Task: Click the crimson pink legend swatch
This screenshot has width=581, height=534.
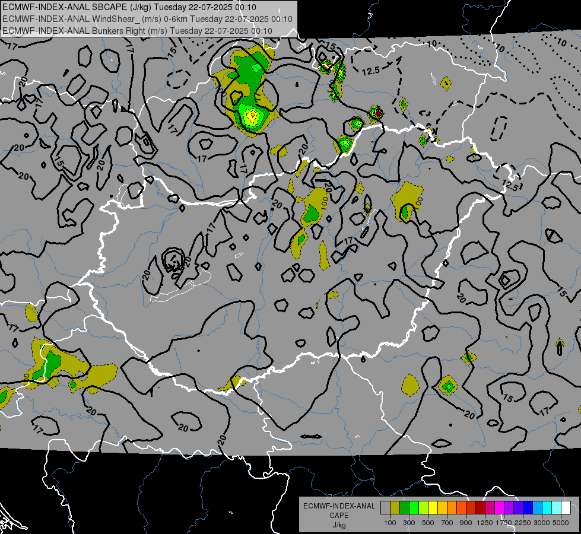Action: (x=490, y=508)
